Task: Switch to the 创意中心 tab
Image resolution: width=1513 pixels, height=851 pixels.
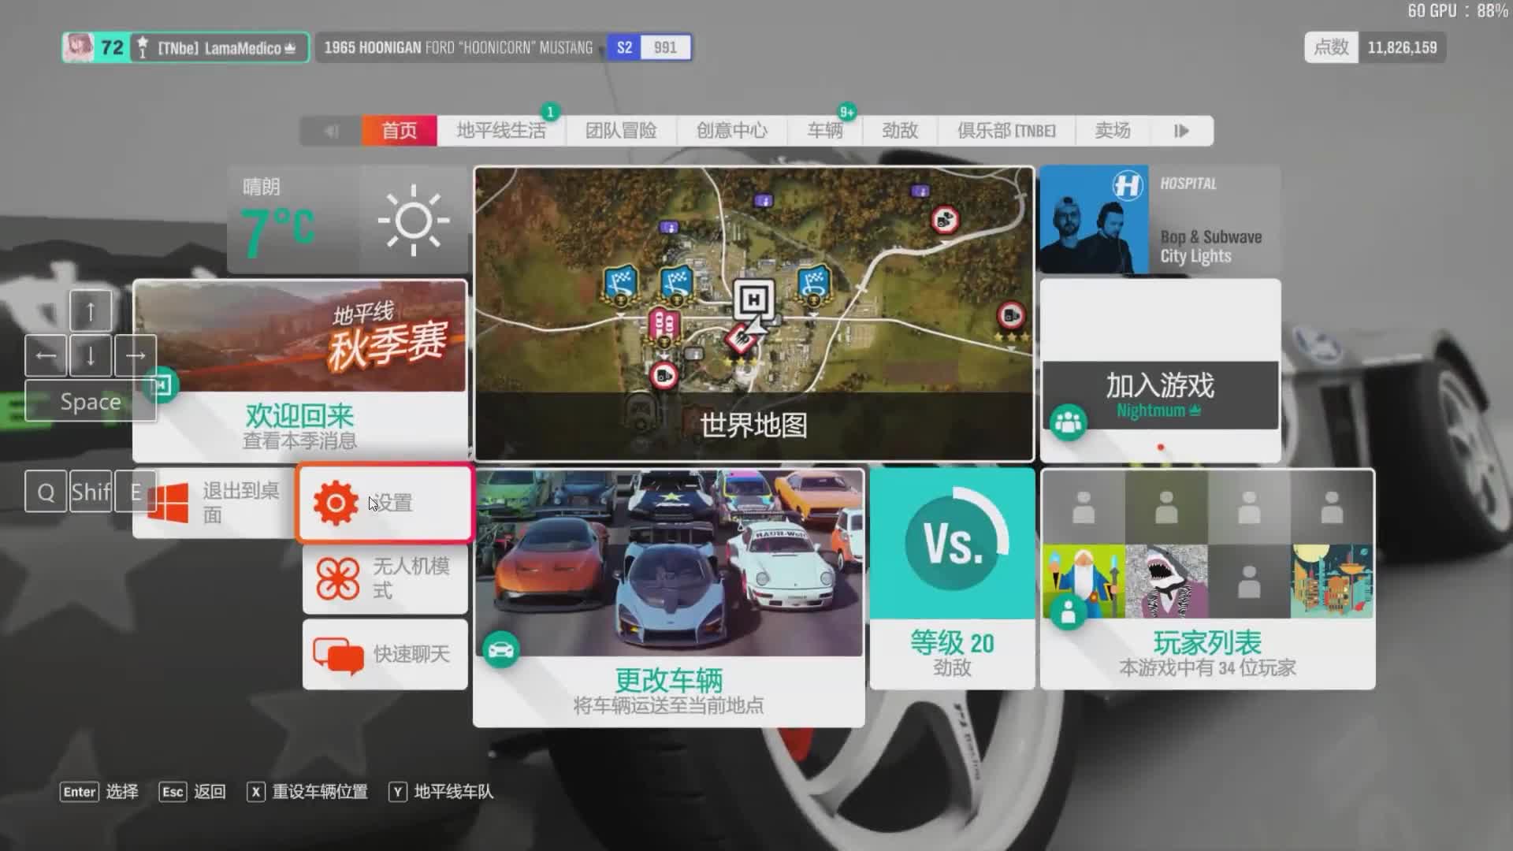Action: 731,131
